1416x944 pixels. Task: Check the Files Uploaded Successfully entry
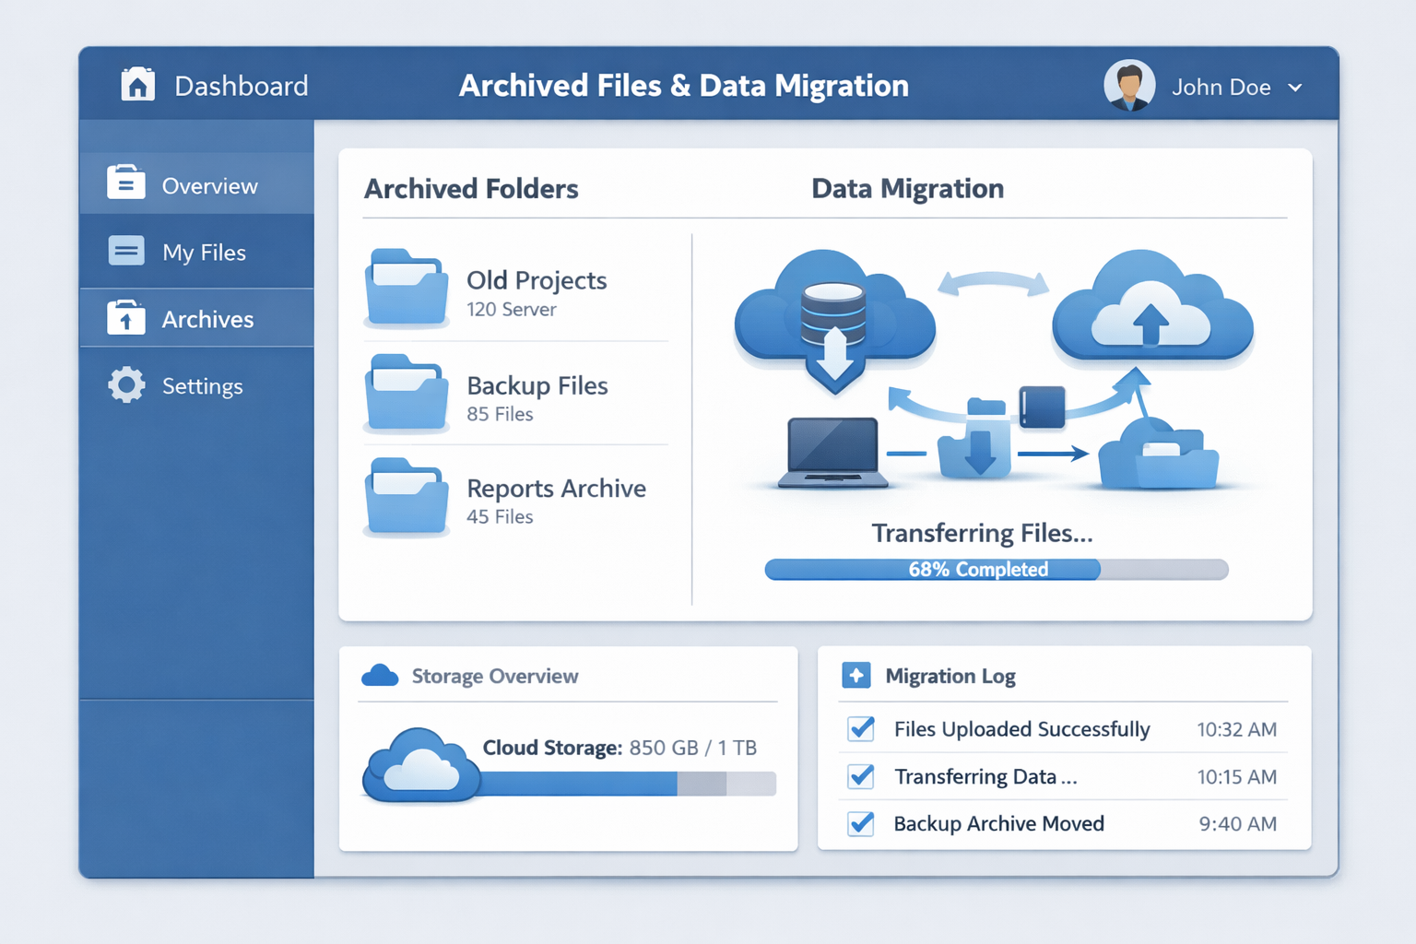[860, 728]
